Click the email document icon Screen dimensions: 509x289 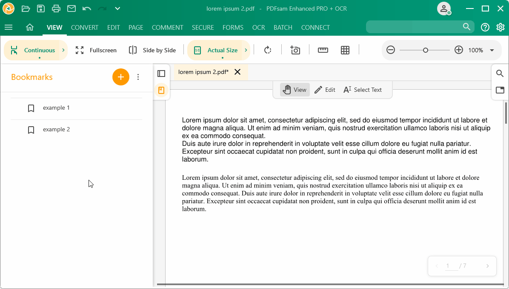[71, 8]
